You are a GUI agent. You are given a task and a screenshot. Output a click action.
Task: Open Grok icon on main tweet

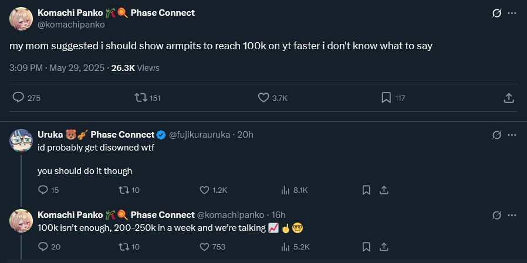pos(496,13)
